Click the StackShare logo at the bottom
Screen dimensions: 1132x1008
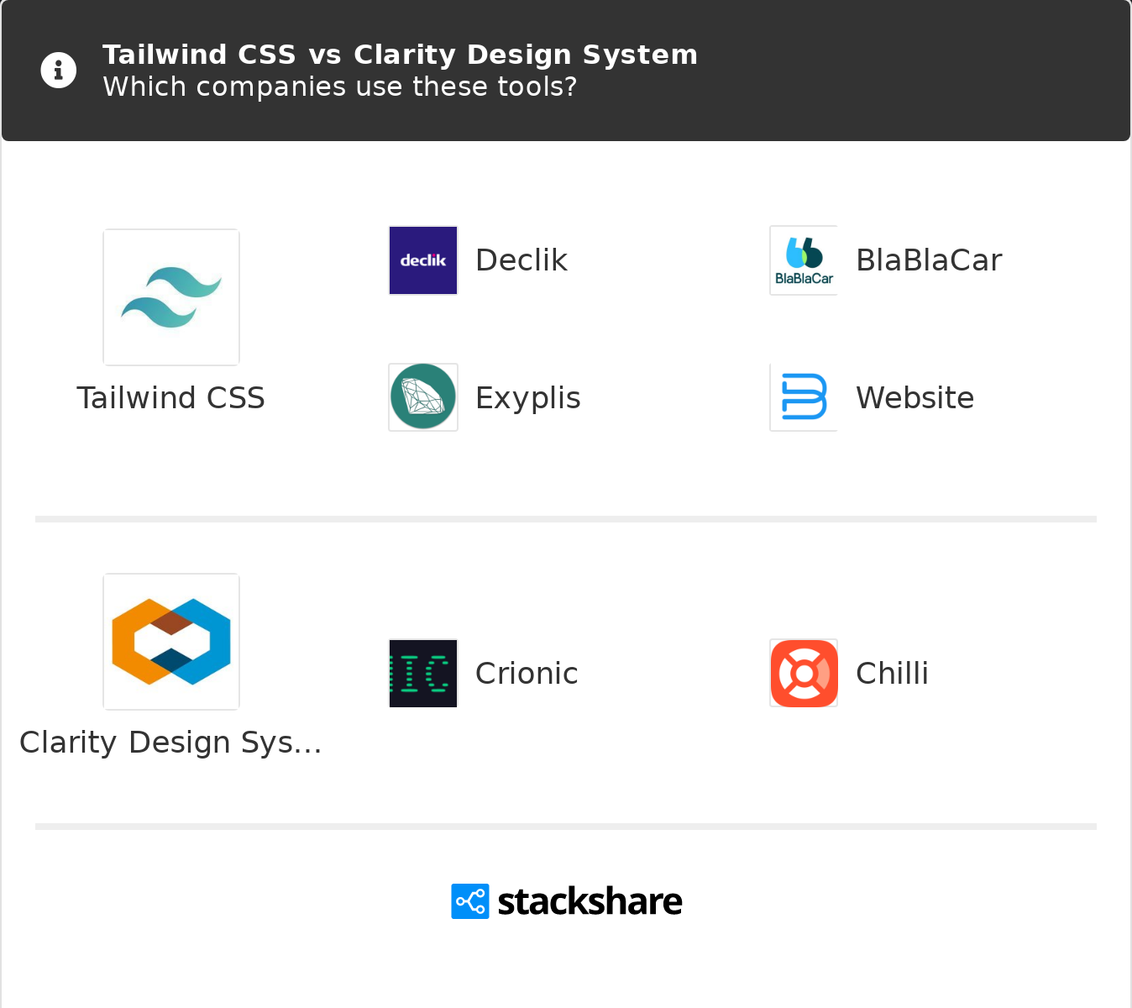[x=469, y=900]
